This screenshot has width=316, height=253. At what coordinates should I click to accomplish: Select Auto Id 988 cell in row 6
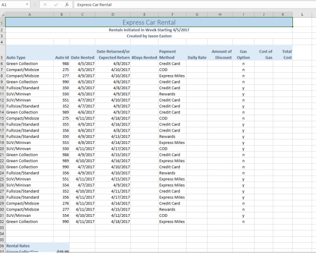62,64
